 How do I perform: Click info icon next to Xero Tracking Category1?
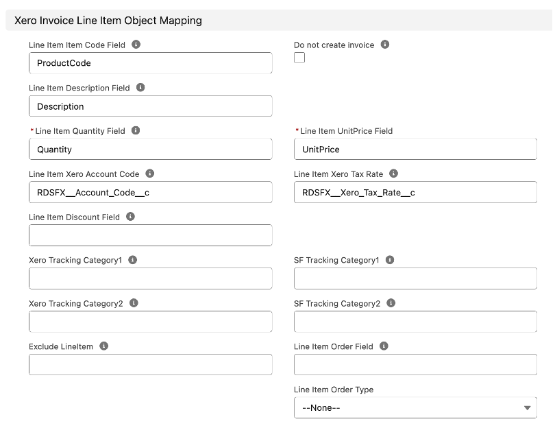pos(132,260)
